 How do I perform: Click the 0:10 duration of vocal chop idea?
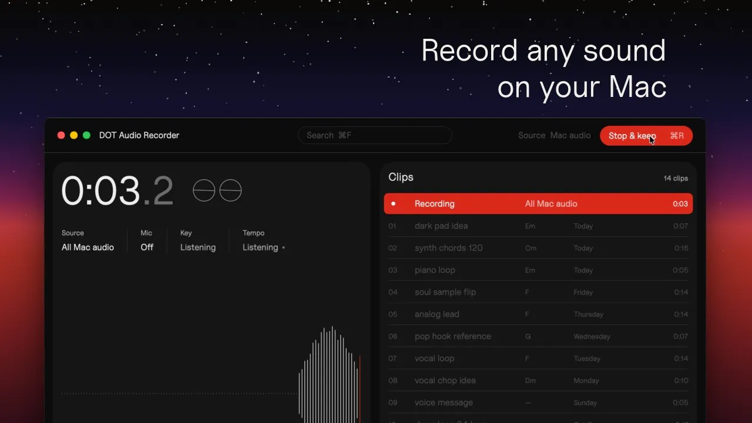[x=681, y=381]
